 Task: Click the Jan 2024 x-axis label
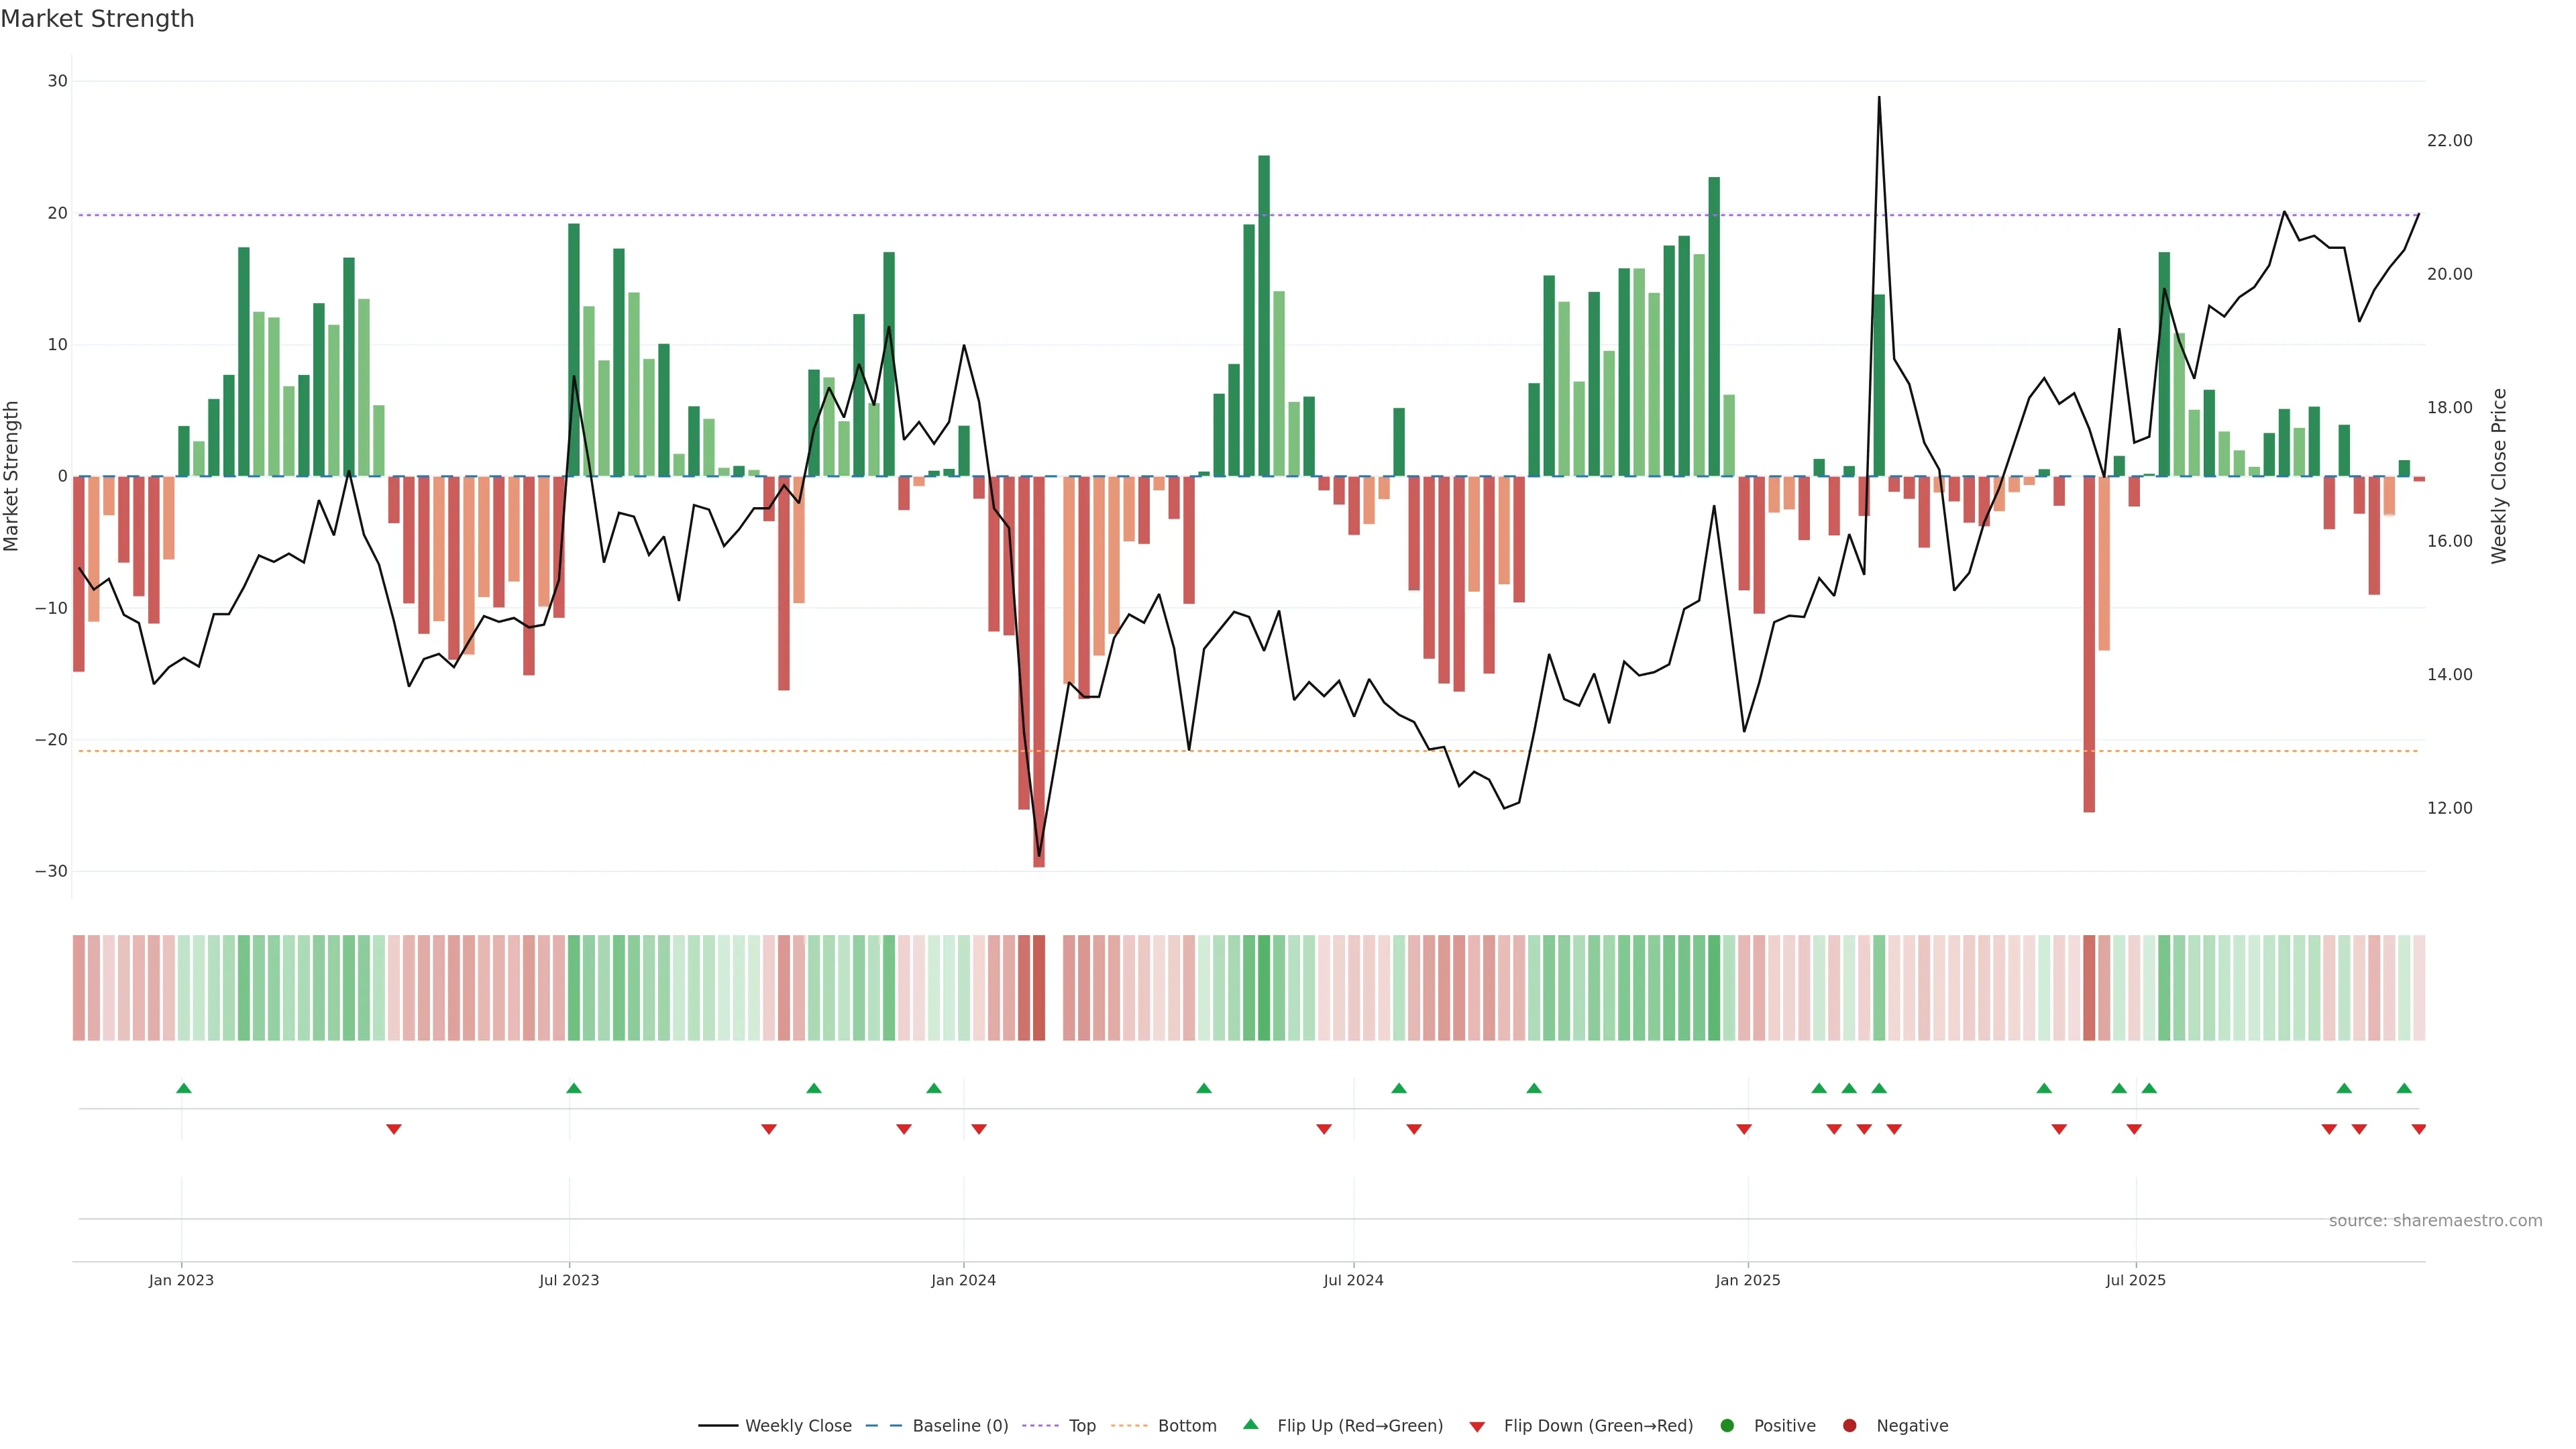[x=963, y=1280]
